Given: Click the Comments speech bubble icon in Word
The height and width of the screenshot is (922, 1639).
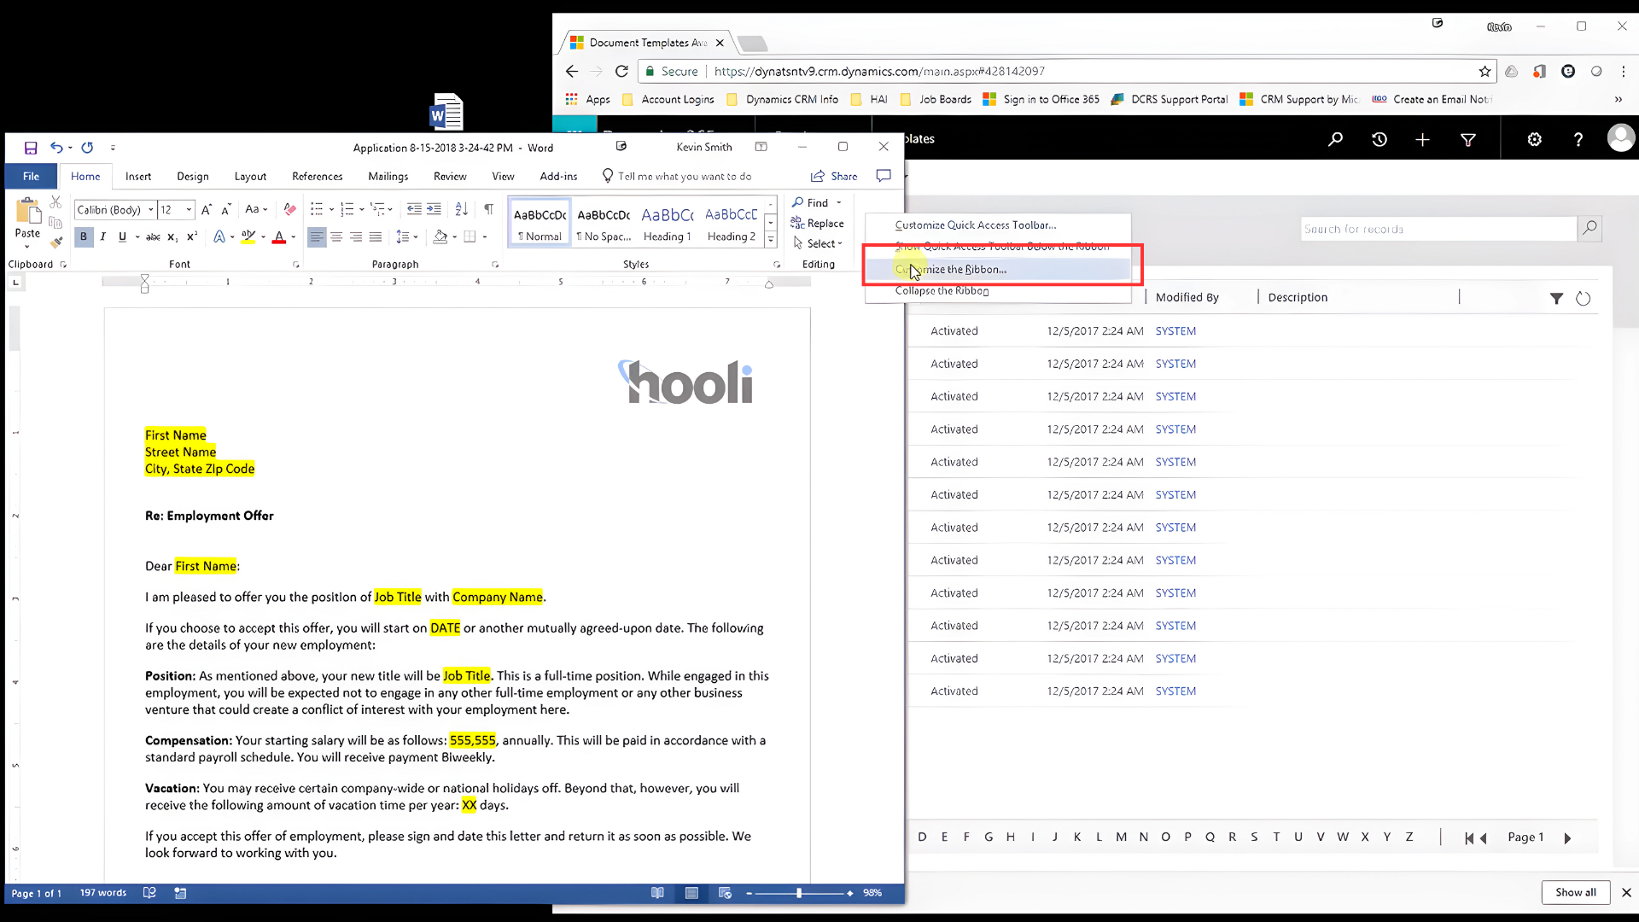Looking at the screenshot, I should [884, 176].
